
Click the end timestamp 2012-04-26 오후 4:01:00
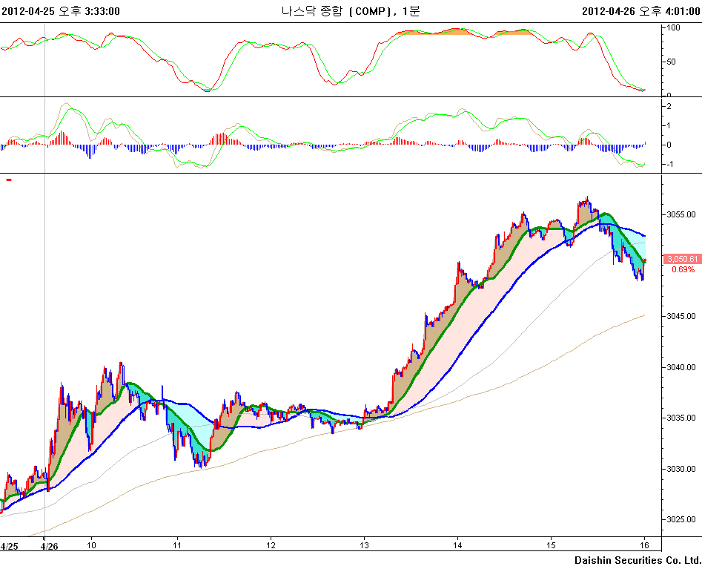tap(641, 10)
